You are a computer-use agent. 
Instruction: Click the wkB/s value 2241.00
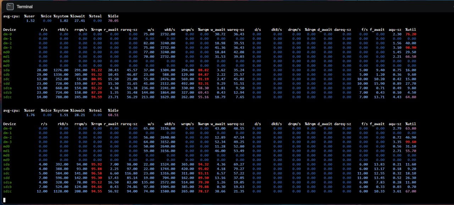pos(168,88)
